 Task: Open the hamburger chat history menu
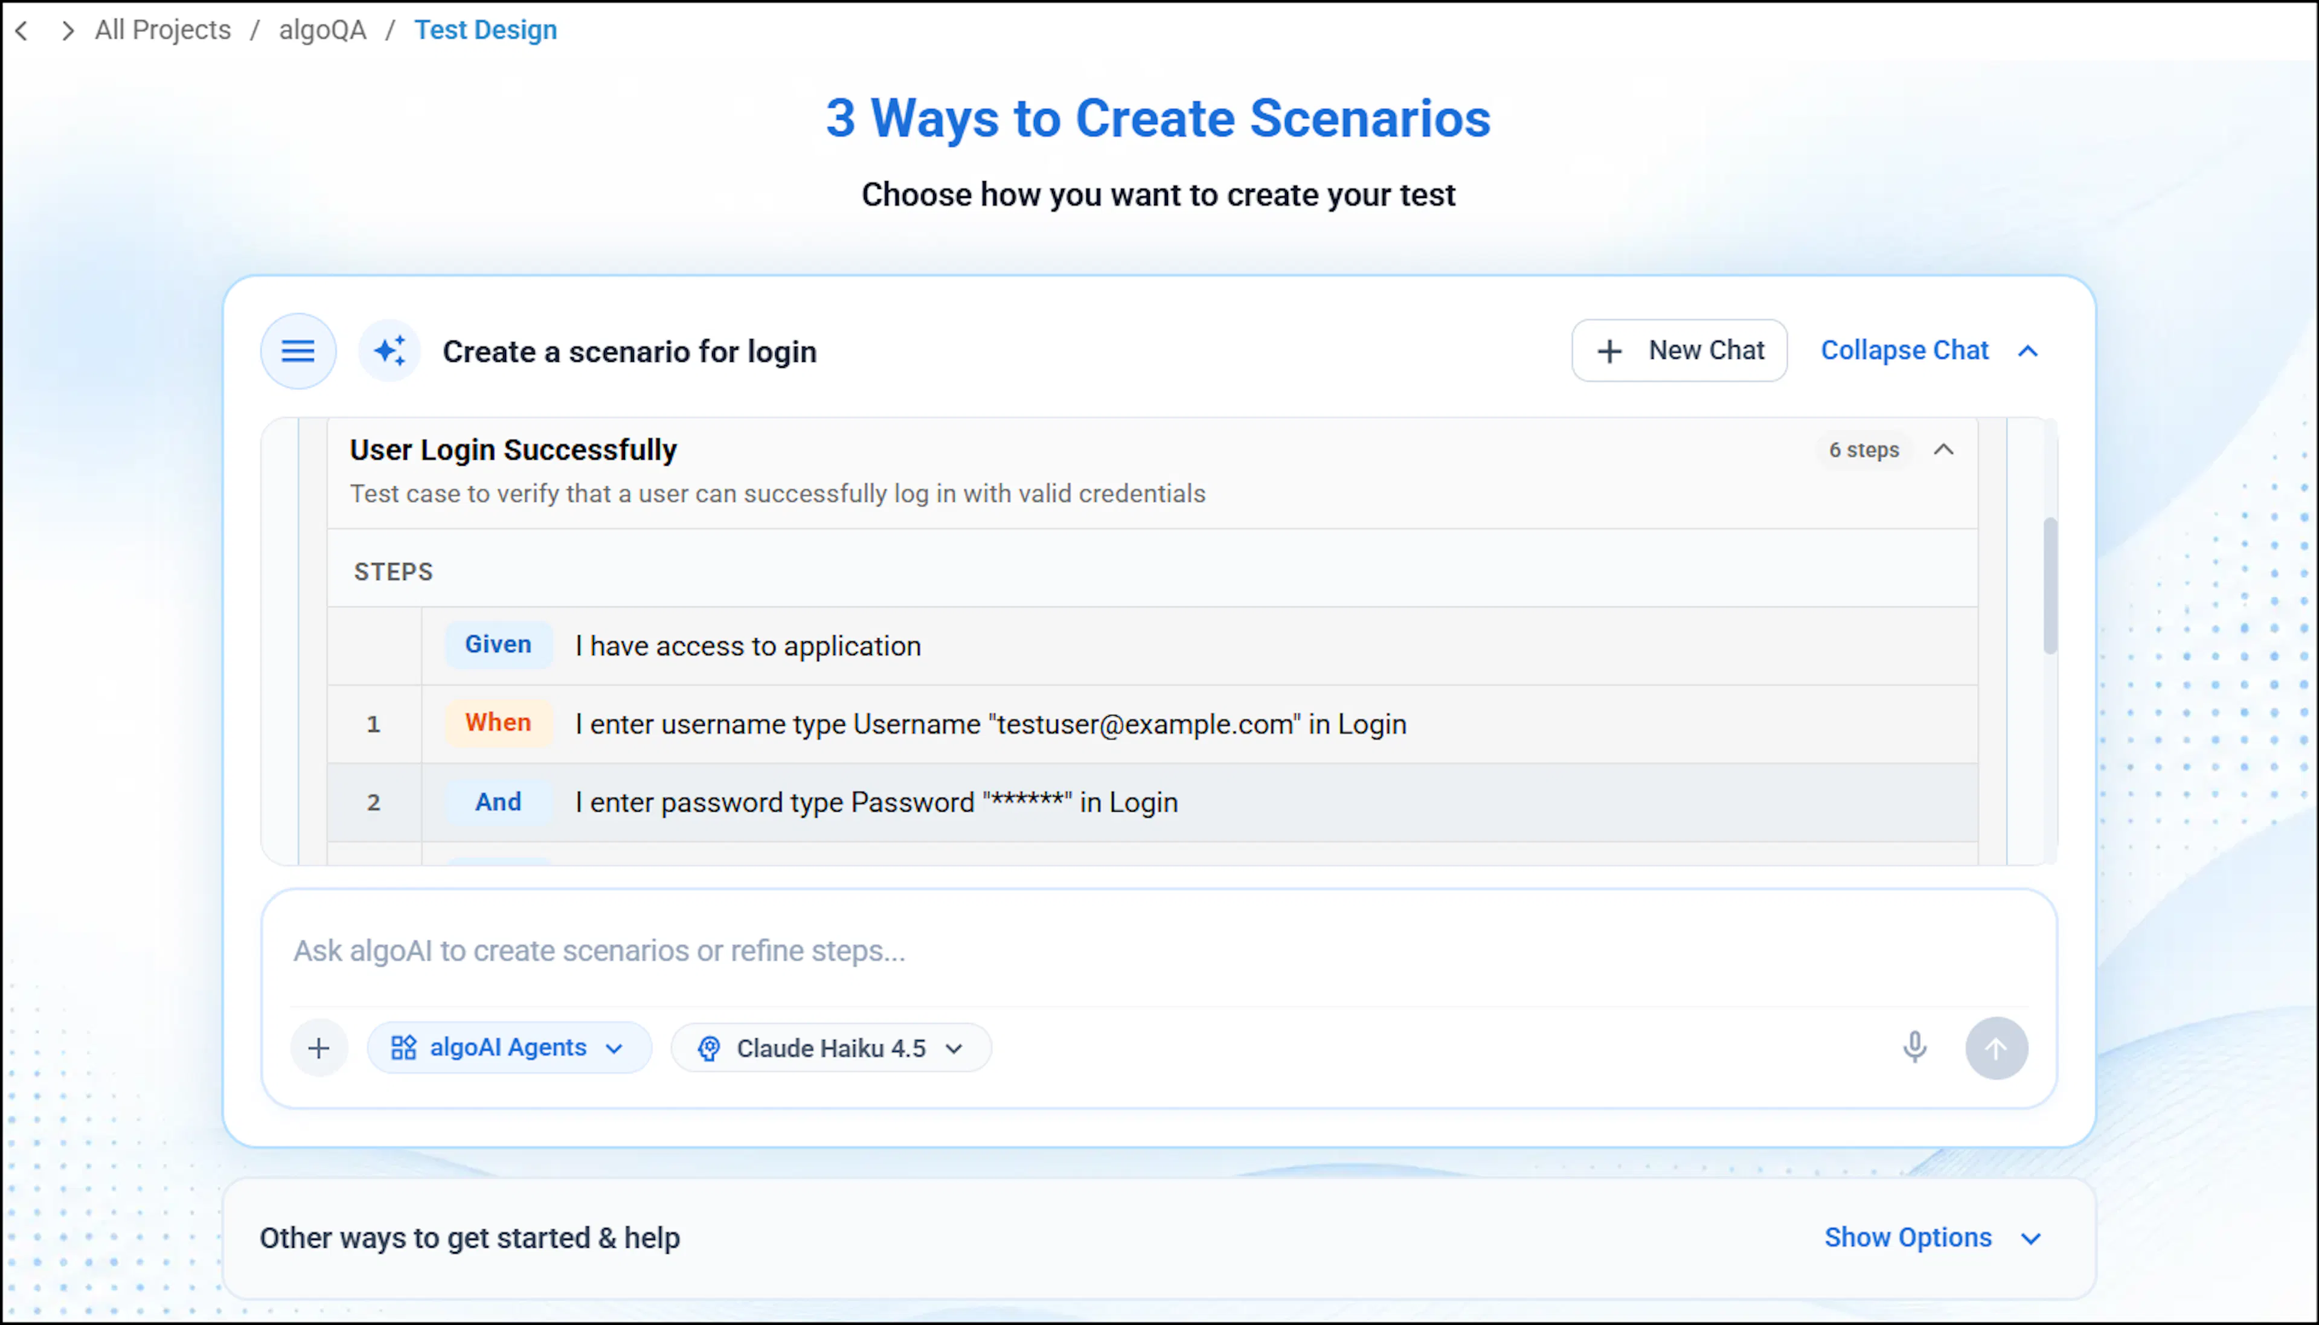pos(298,351)
